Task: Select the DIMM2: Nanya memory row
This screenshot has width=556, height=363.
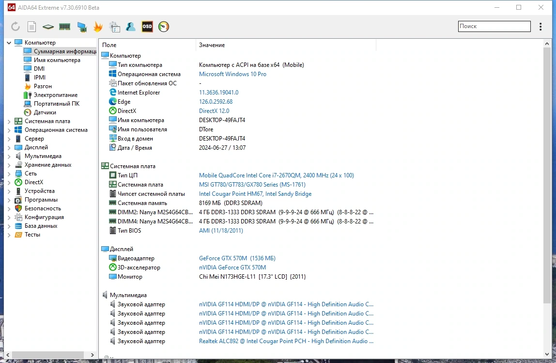Action: (x=238, y=212)
